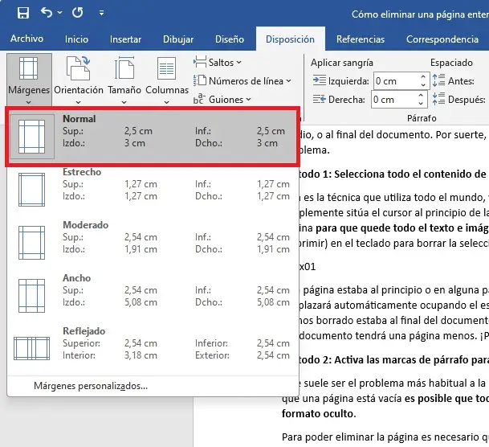The width and height of the screenshot is (489, 447).
Task: Decrease the Izquierda indent with down arrow
Action: (423, 85)
